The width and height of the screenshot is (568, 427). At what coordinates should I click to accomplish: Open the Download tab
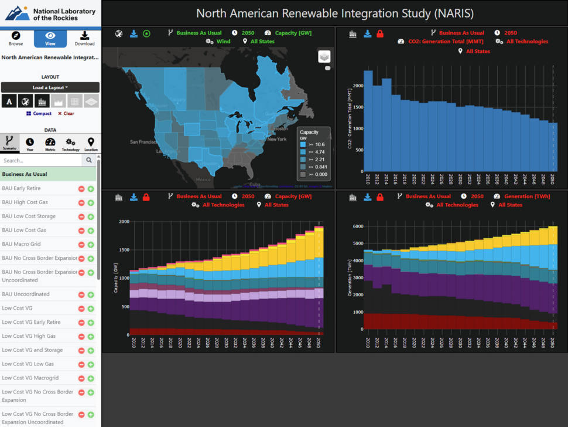[x=84, y=39]
